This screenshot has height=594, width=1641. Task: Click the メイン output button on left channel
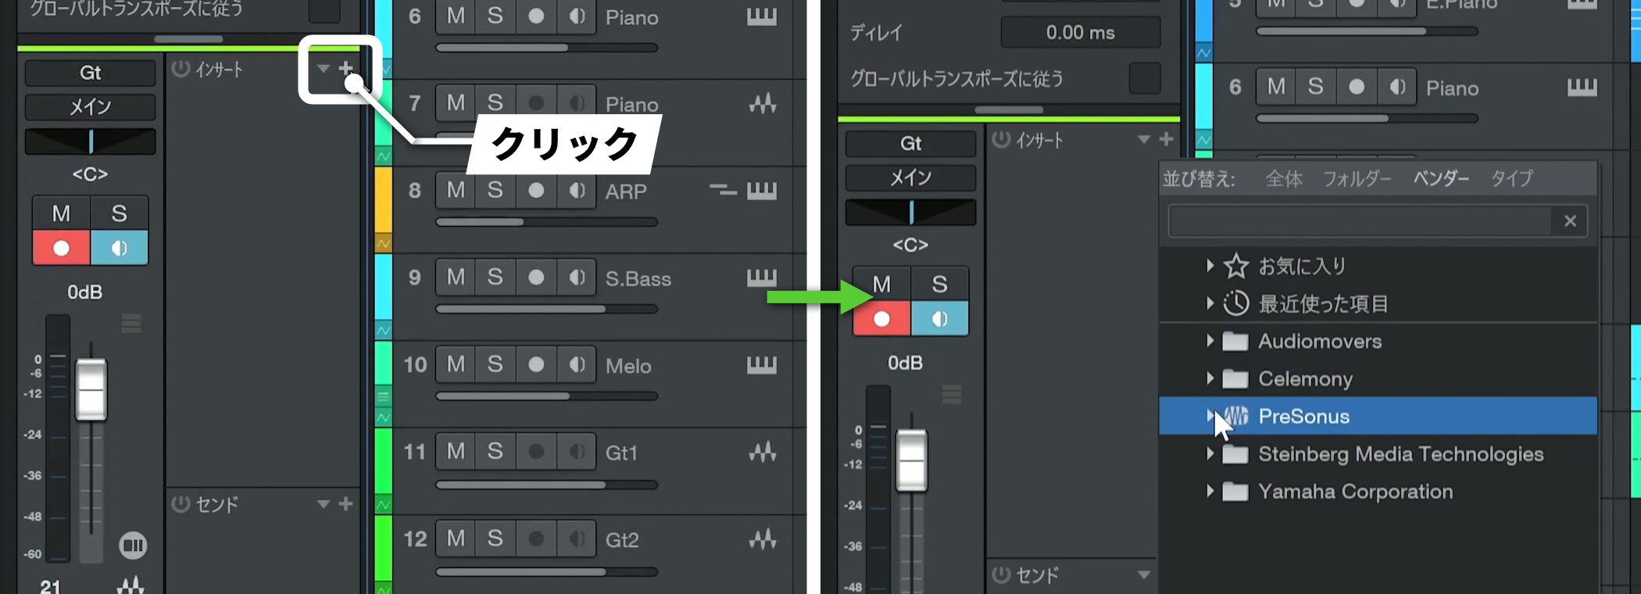pos(90,106)
